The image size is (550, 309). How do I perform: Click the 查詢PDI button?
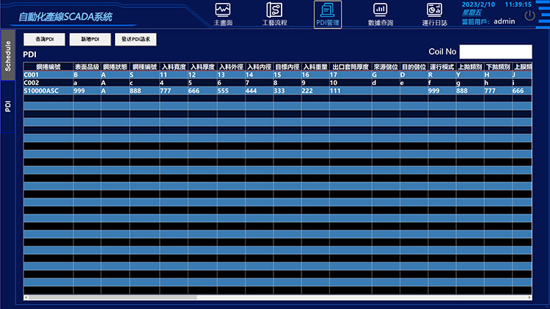click(x=44, y=40)
